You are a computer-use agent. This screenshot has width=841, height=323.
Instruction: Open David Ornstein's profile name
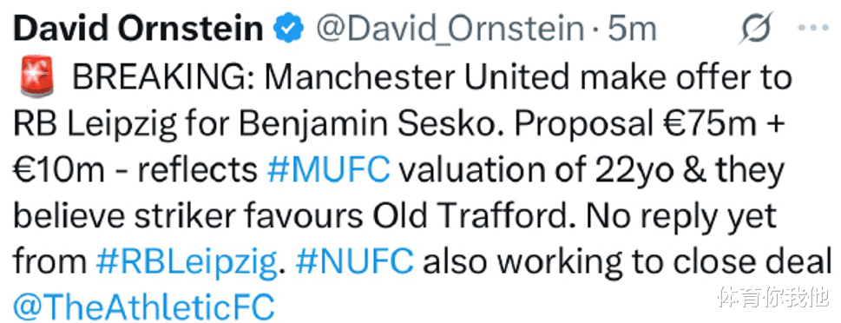coord(138,29)
